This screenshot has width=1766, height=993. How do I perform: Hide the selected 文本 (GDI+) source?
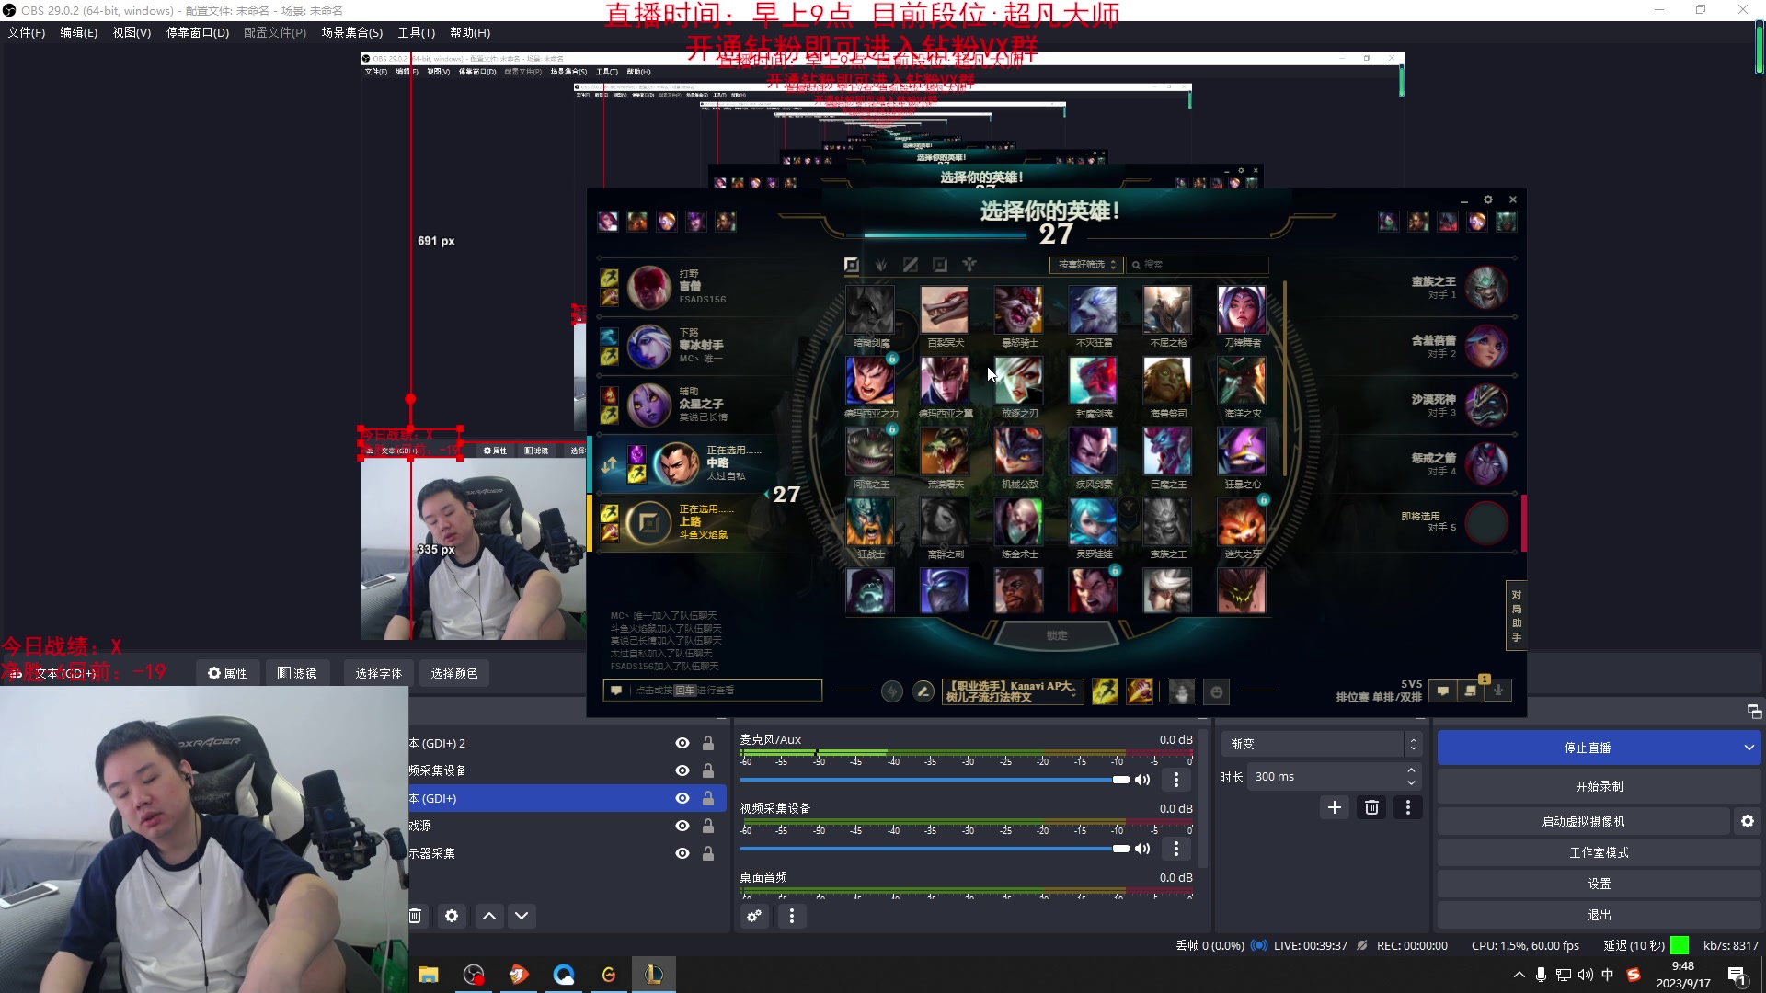point(682,798)
